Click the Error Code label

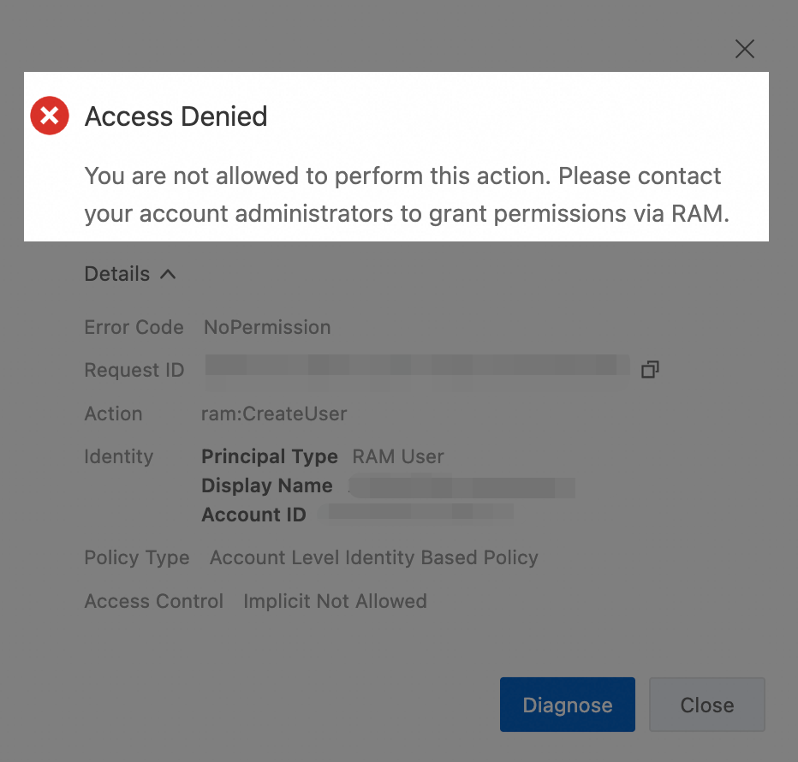tap(134, 327)
